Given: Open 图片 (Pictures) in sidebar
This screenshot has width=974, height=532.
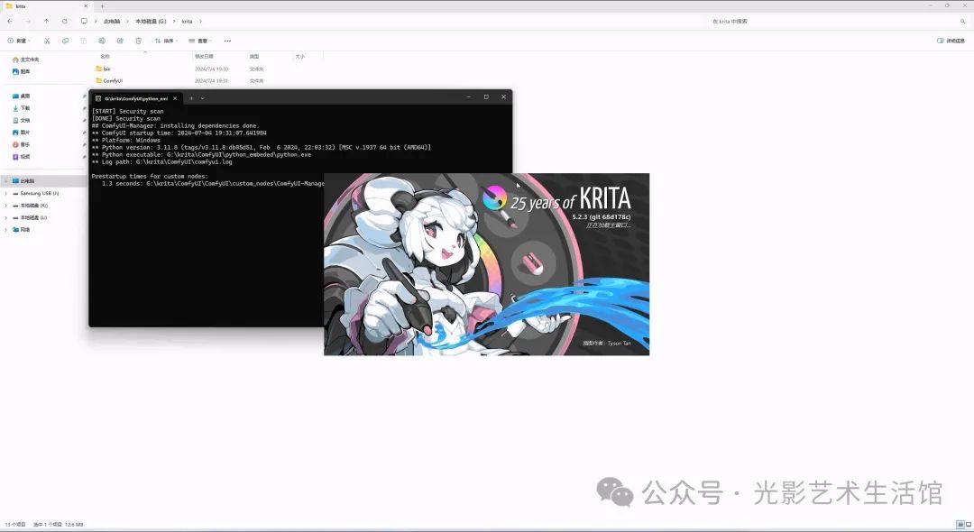Looking at the screenshot, I should click(x=21, y=133).
